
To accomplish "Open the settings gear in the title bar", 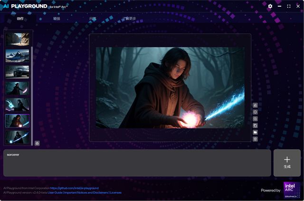I will 270,6.
